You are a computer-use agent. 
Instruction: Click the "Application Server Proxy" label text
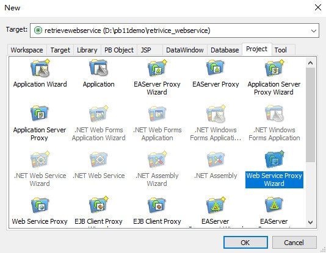[x=40, y=134]
